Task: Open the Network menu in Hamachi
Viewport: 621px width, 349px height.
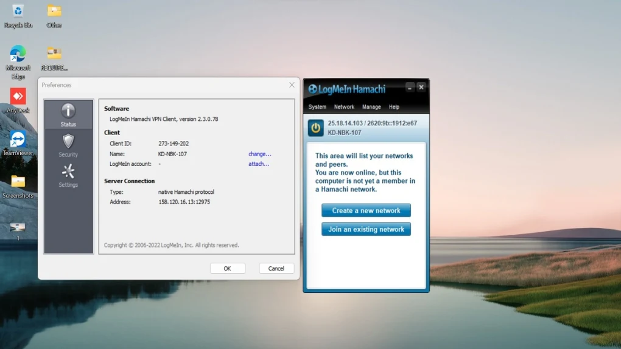Action: click(x=344, y=107)
